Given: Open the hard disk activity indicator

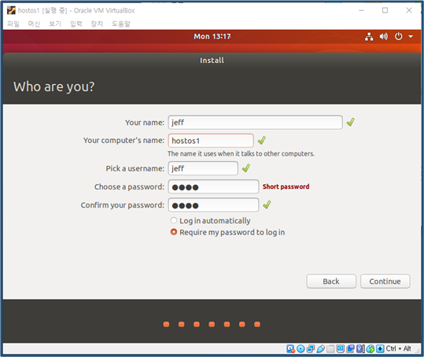Looking at the screenshot, I should coord(290,349).
